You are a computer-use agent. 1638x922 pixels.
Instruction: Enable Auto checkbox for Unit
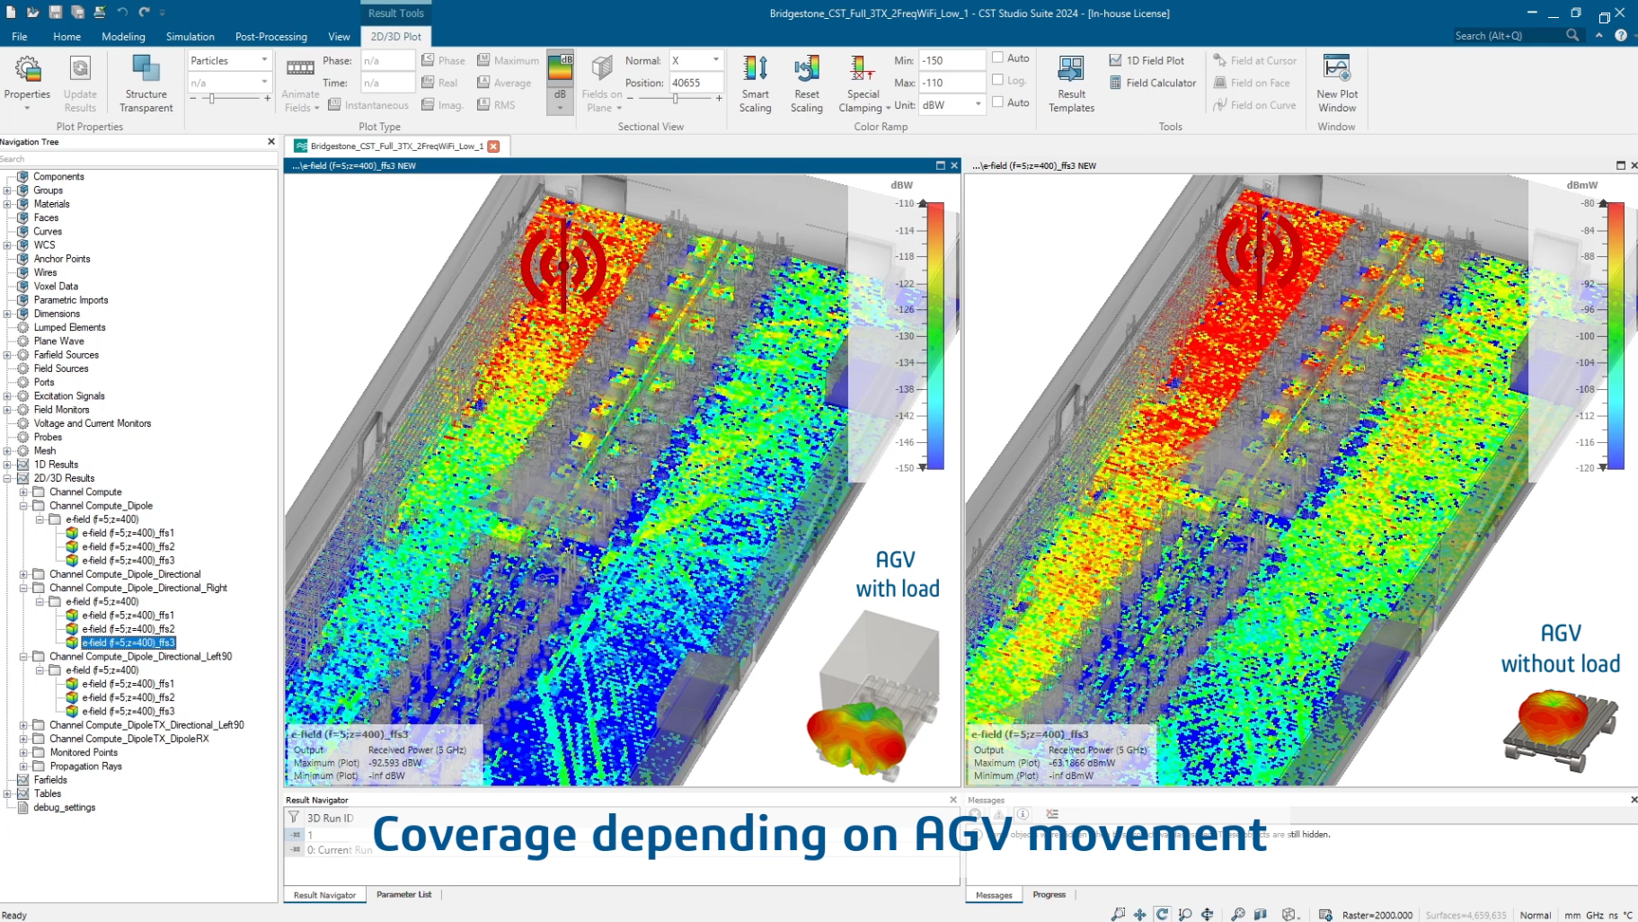997,102
